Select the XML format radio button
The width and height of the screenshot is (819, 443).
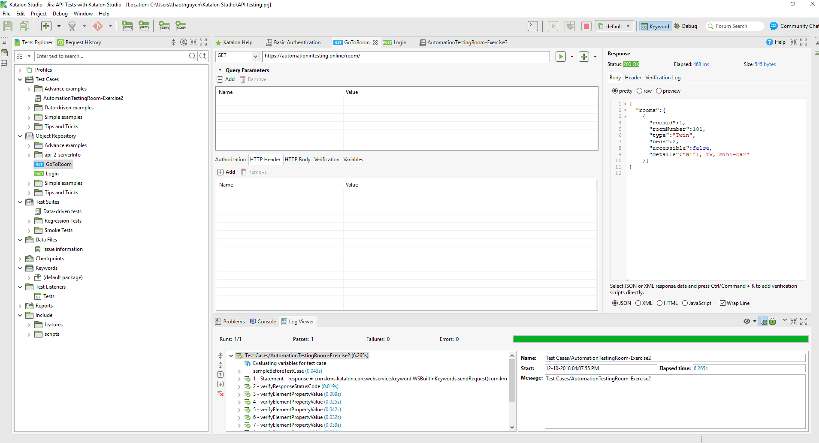[x=638, y=303]
